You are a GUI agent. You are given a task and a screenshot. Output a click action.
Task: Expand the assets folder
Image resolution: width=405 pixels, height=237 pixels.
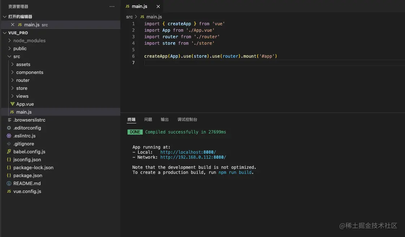12,65
